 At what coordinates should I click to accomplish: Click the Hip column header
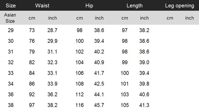89,6
